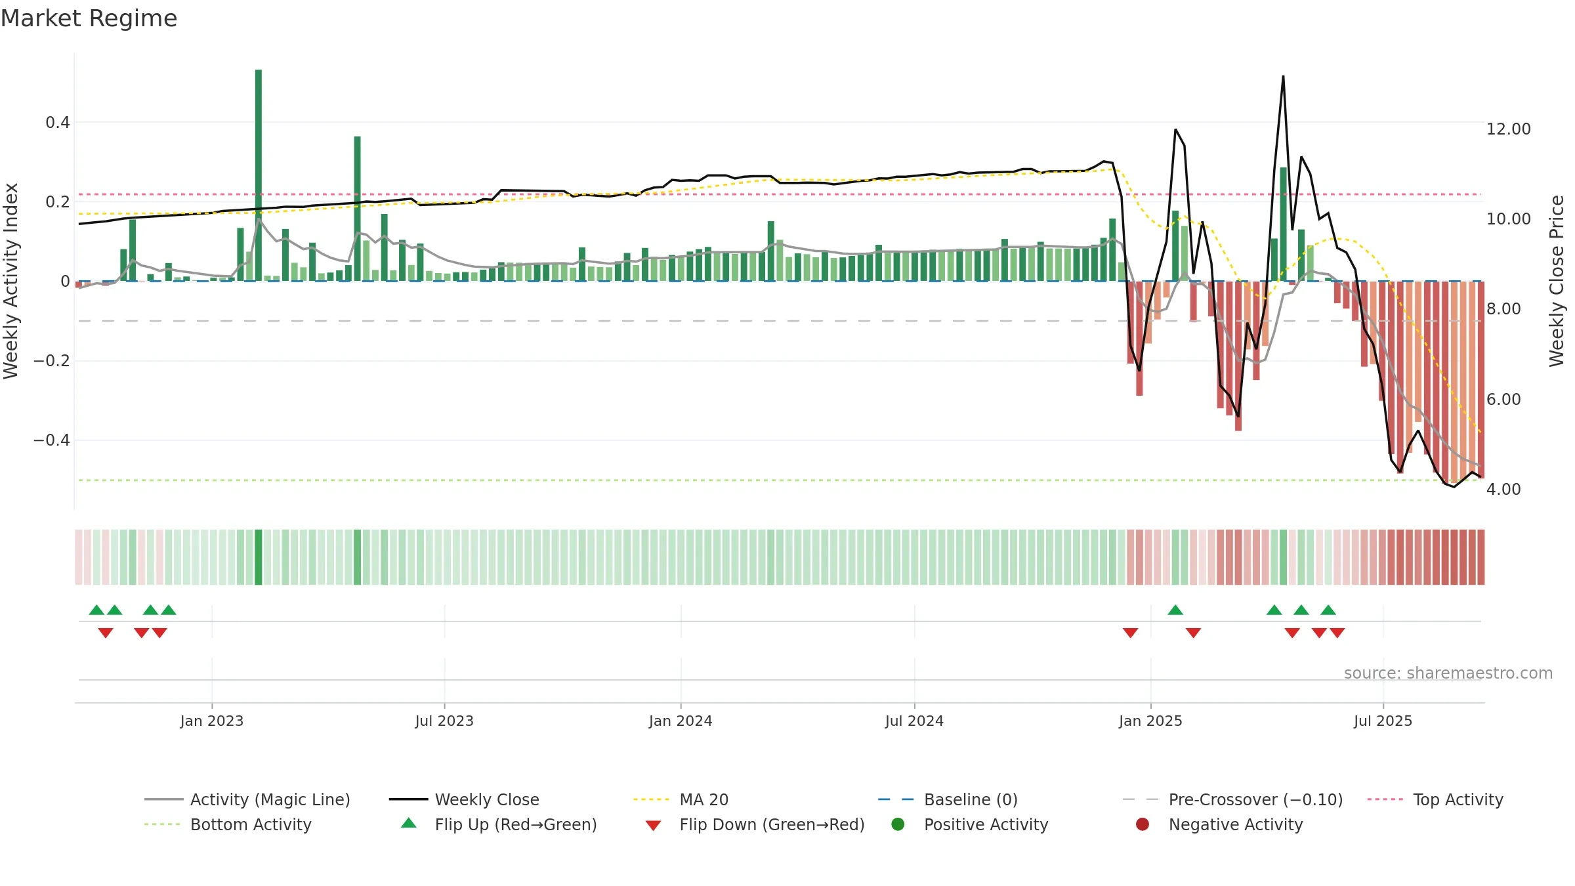Click the 6.00 price axis tick label
The width and height of the screenshot is (1575, 886).
click(x=1503, y=400)
